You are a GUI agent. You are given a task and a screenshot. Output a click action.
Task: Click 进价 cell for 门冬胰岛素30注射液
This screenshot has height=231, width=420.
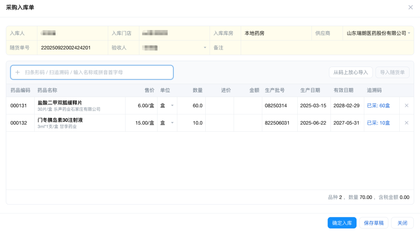[x=220, y=123]
